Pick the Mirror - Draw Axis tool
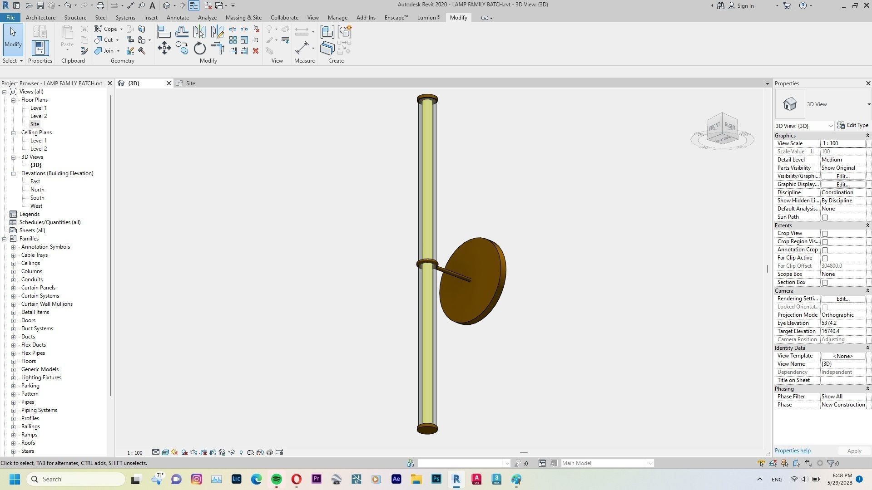 pyautogui.click(x=217, y=32)
